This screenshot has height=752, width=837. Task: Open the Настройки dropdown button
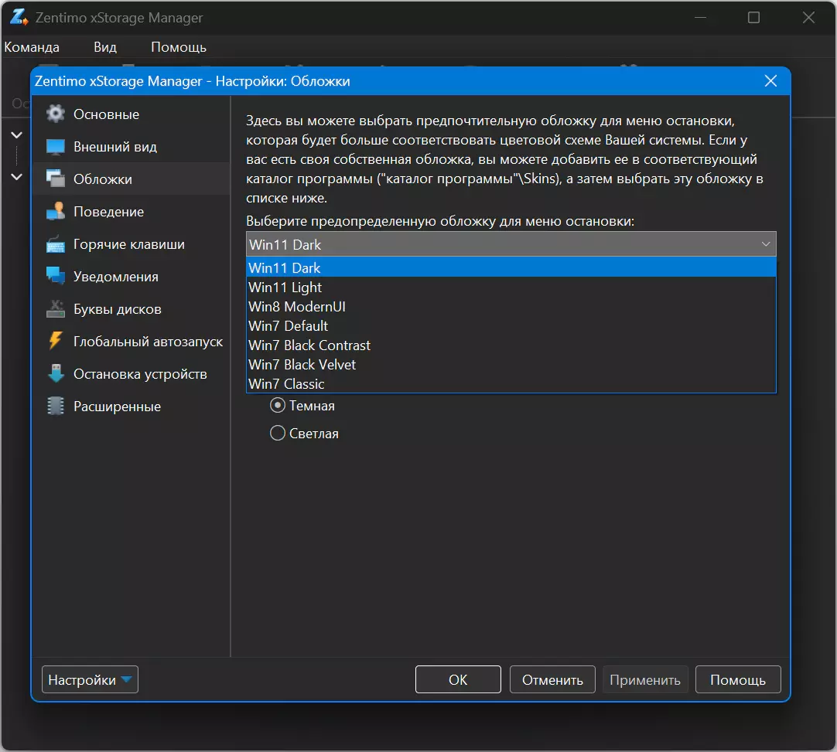tap(90, 679)
